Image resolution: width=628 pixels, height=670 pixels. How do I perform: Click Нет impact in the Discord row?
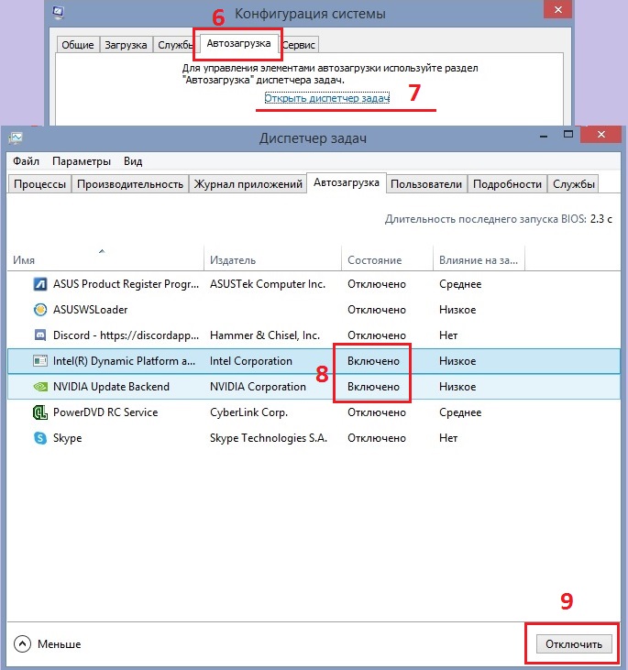pos(448,335)
